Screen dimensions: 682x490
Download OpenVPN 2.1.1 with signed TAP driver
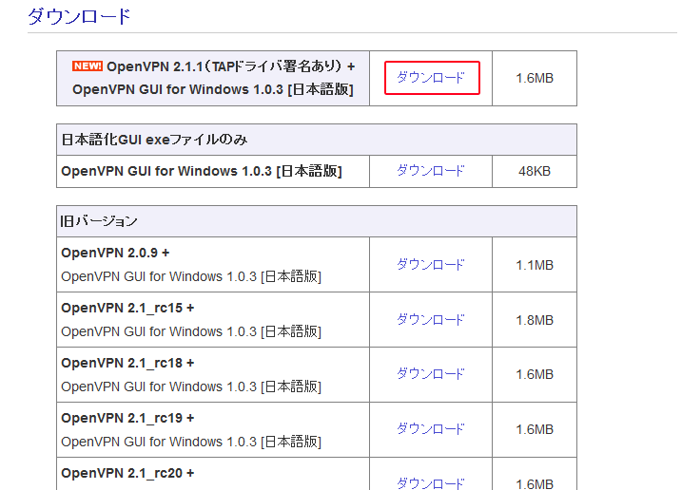[431, 78]
